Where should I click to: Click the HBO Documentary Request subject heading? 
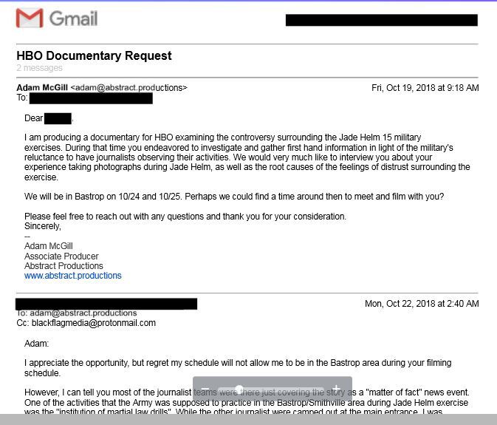[94, 55]
